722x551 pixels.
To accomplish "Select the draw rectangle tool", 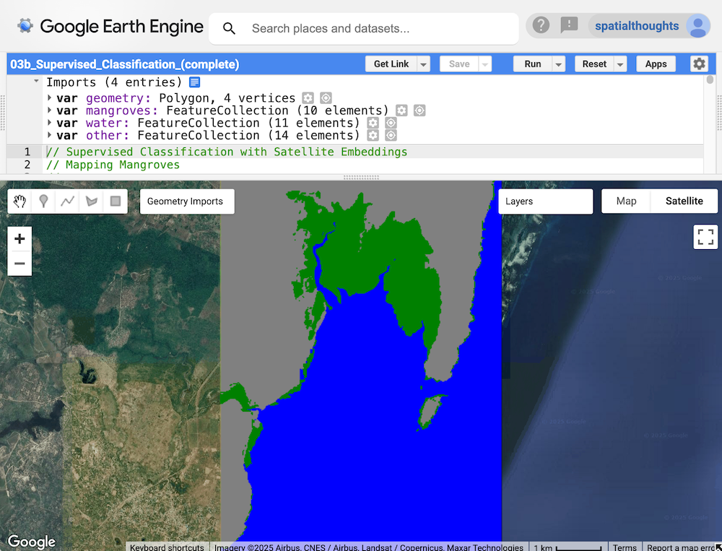I will click(x=115, y=201).
